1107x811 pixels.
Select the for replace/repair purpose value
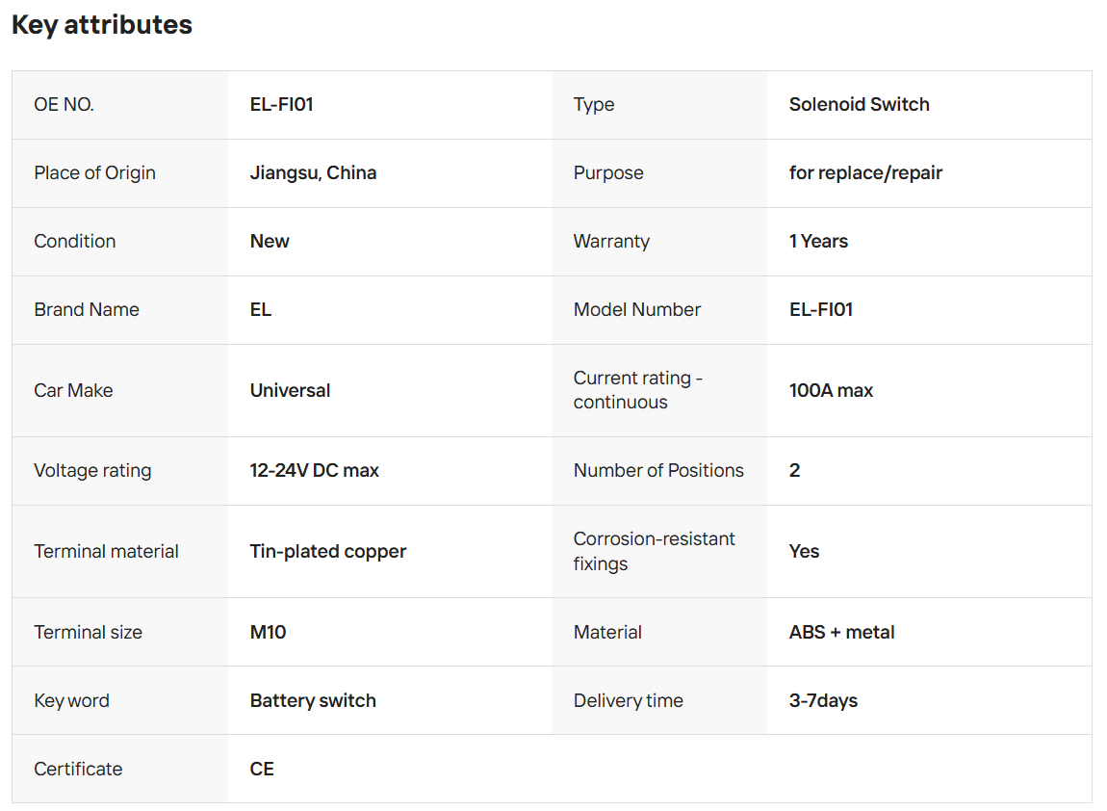click(865, 173)
